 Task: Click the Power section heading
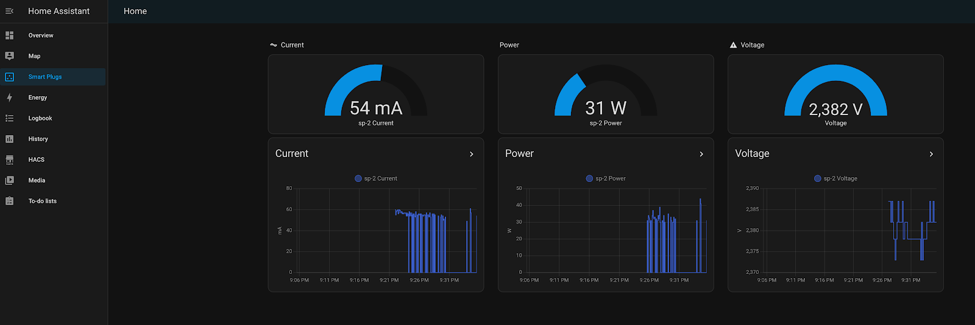(x=509, y=45)
